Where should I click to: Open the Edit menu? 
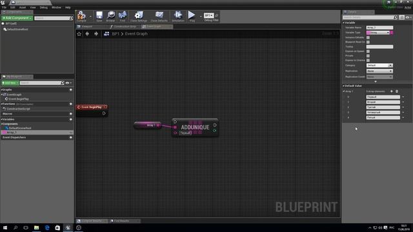pyautogui.click(x=13, y=7)
